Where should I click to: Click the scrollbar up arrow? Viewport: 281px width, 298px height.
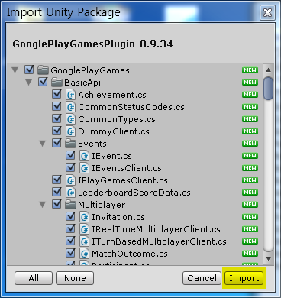click(x=268, y=70)
